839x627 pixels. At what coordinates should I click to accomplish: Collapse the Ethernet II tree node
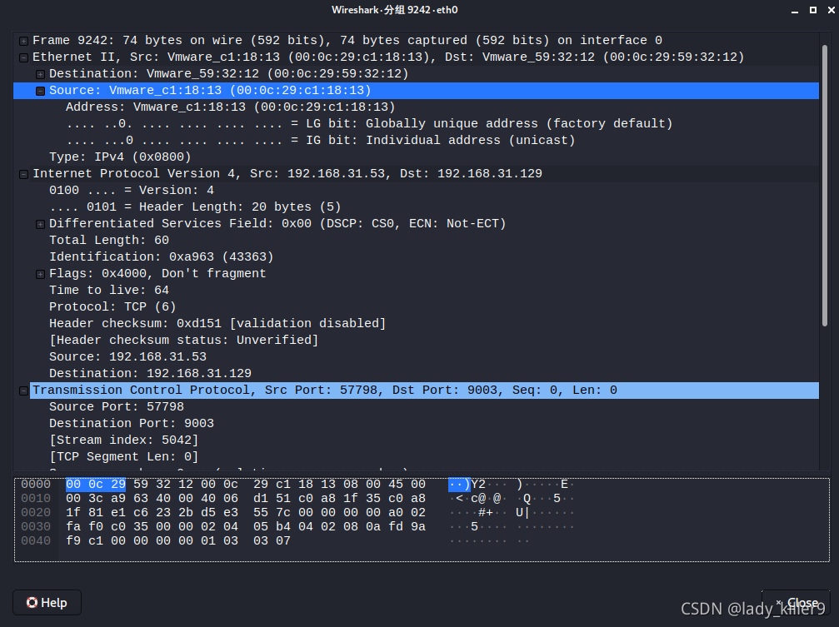pyautogui.click(x=23, y=57)
